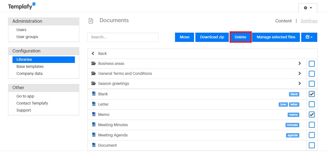Check the General Terms and Conditions checkbox

pyautogui.click(x=312, y=74)
